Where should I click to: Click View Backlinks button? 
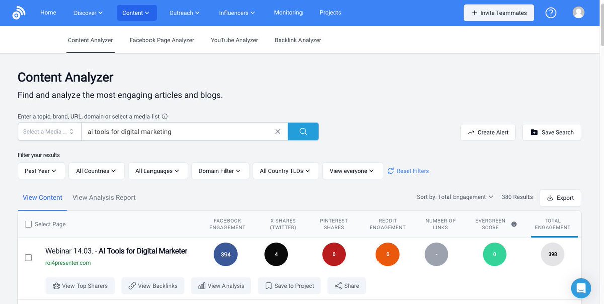point(153,286)
